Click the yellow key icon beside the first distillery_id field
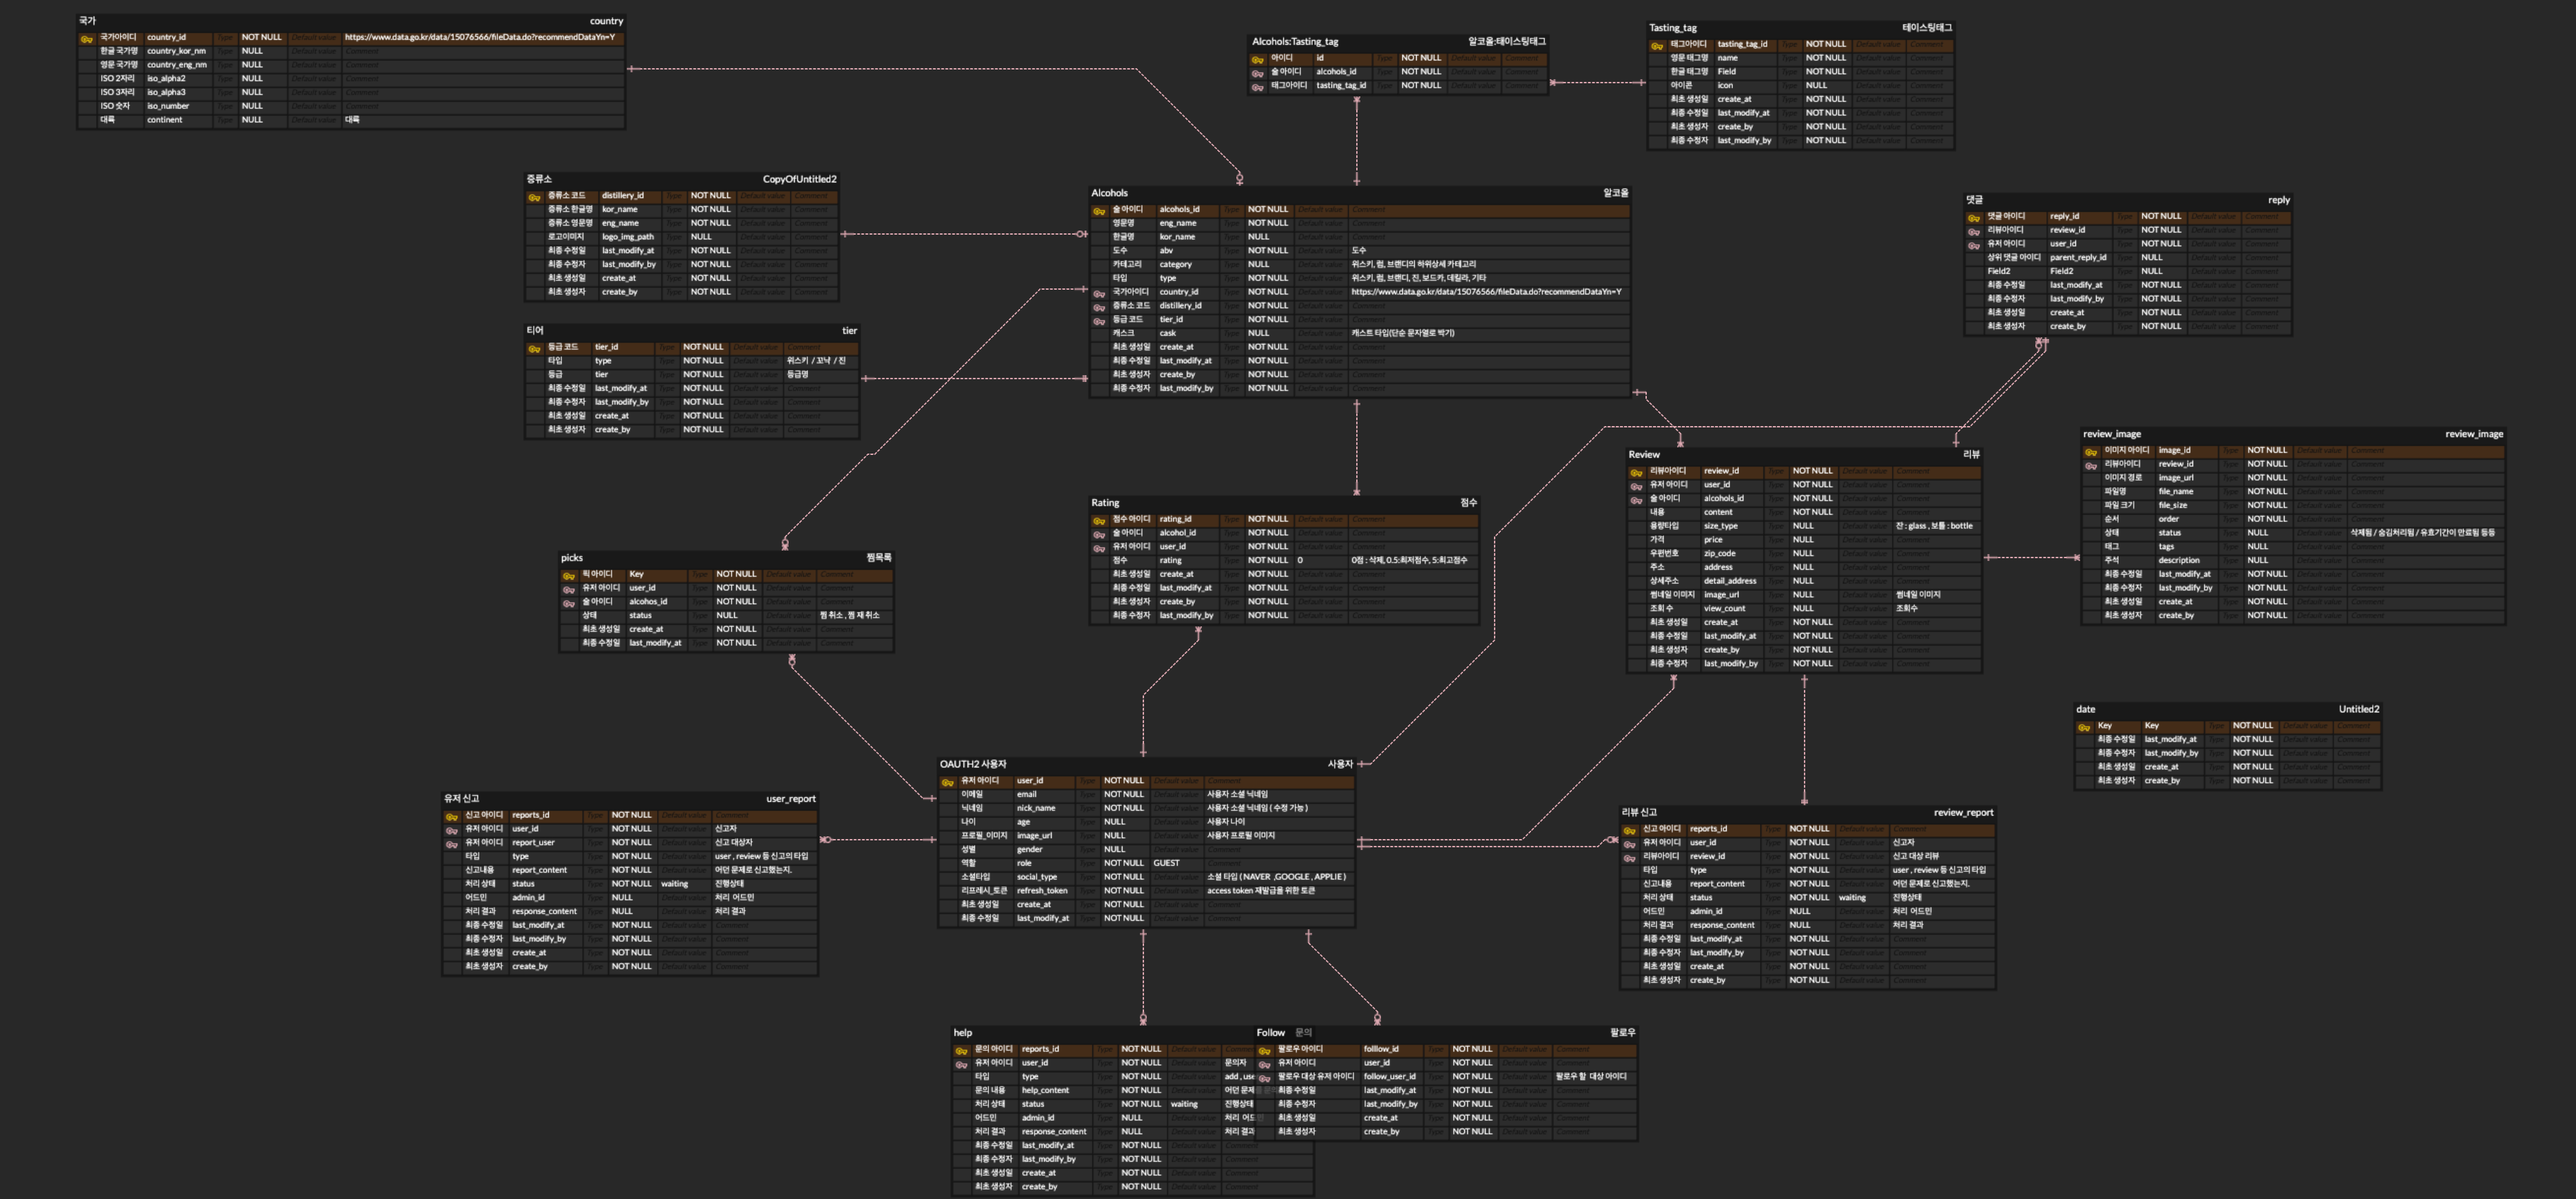 [x=534, y=197]
